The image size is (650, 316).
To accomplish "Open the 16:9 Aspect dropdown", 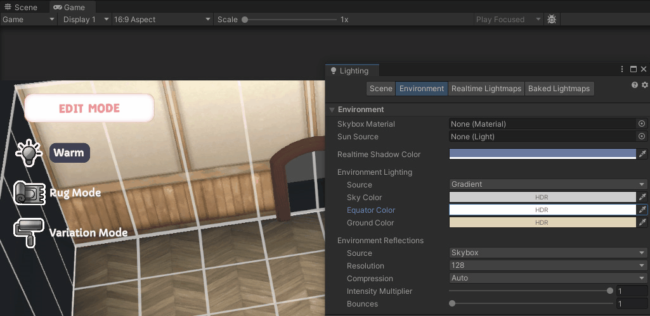I will tap(162, 20).
